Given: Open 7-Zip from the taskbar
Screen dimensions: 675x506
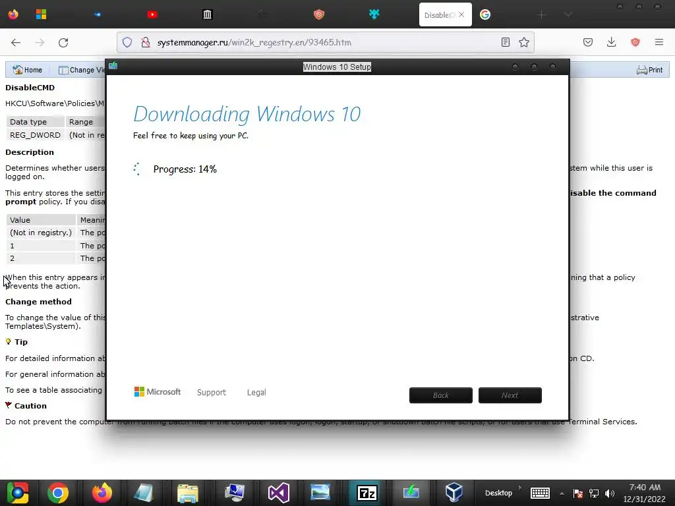Looking at the screenshot, I should click(x=367, y=493).
